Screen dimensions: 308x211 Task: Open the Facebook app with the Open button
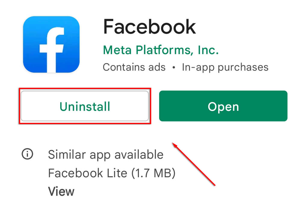223,106
